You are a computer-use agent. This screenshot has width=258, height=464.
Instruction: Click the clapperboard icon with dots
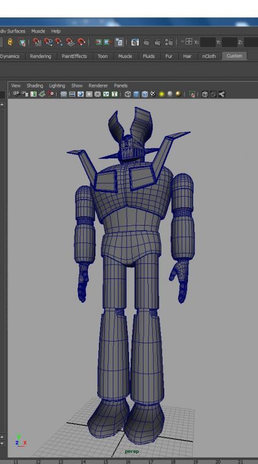169,42
